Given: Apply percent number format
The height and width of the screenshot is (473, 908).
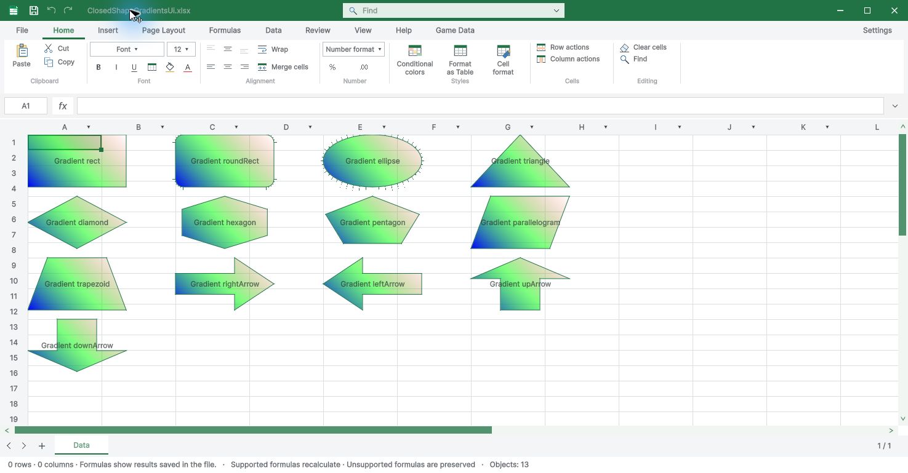Looking at the screenshot, I should [332, 67].
